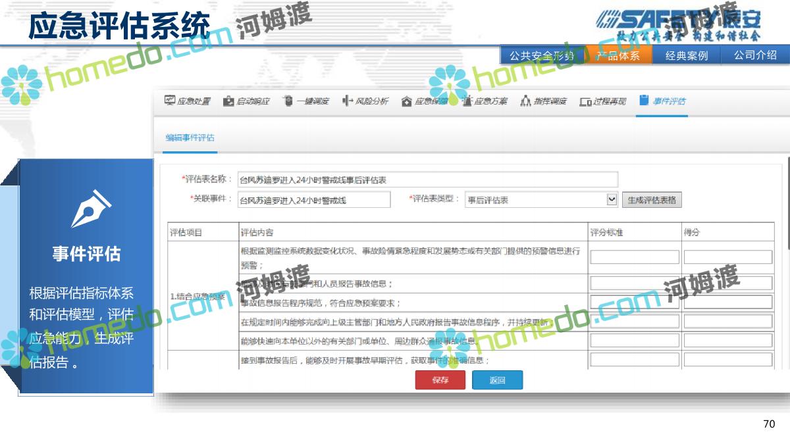Image resolution: width=790 pixels, height=444 pixels.
Task: Click the red 保存 button
Action: point(440,380)
